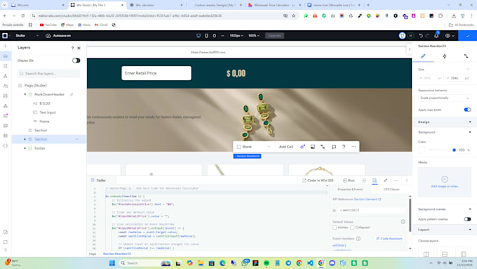The width and height of the screenshot is (477, 269).
Task: Open the Blank layout dropdown on section toolbar
Action: point(253,147)
